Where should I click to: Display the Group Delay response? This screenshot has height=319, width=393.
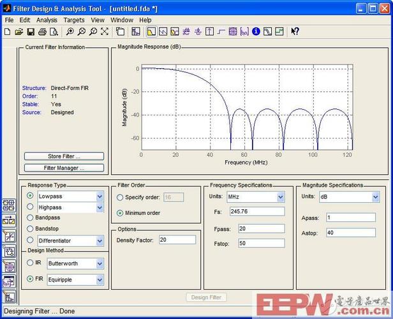pos(186,31)
